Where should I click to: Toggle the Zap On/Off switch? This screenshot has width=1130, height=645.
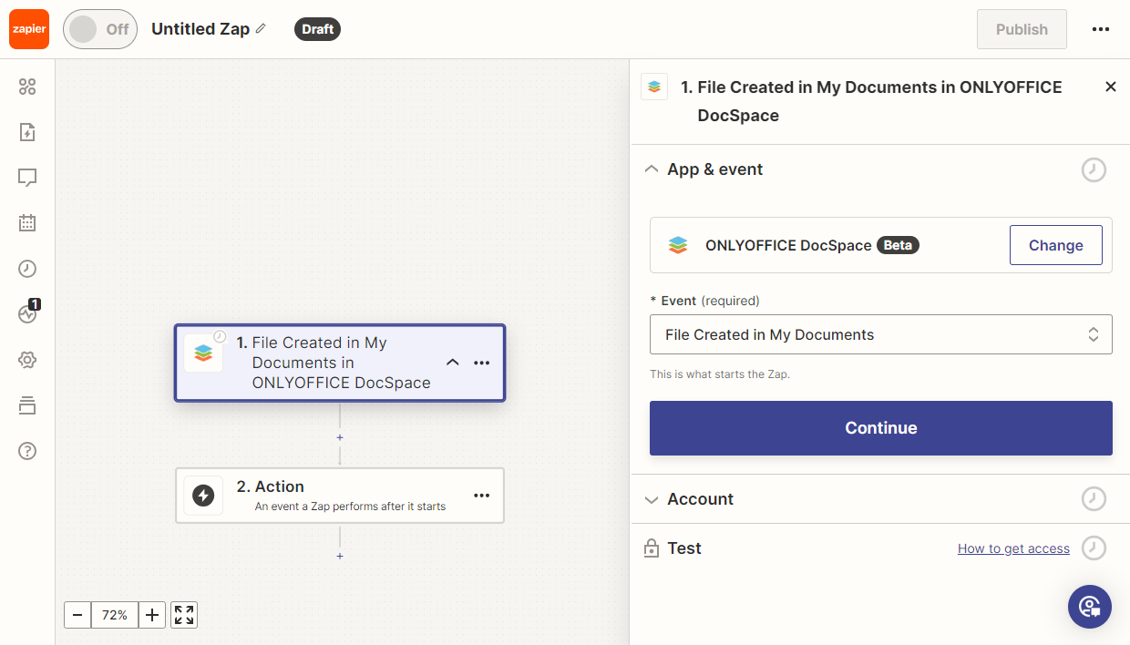[99, 29]
